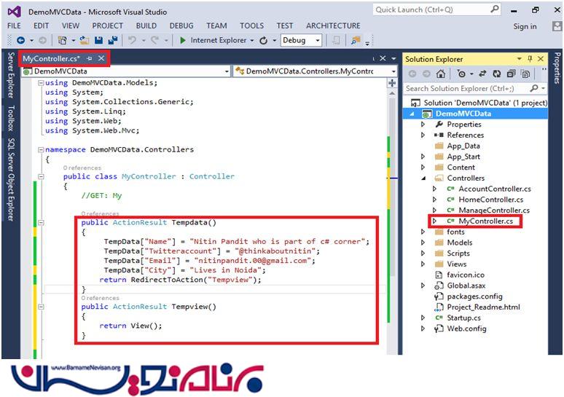Open the ARCHITECTURE menu
Screen dimensions: 564x397
pyautogui.click(x=333, y=25)
